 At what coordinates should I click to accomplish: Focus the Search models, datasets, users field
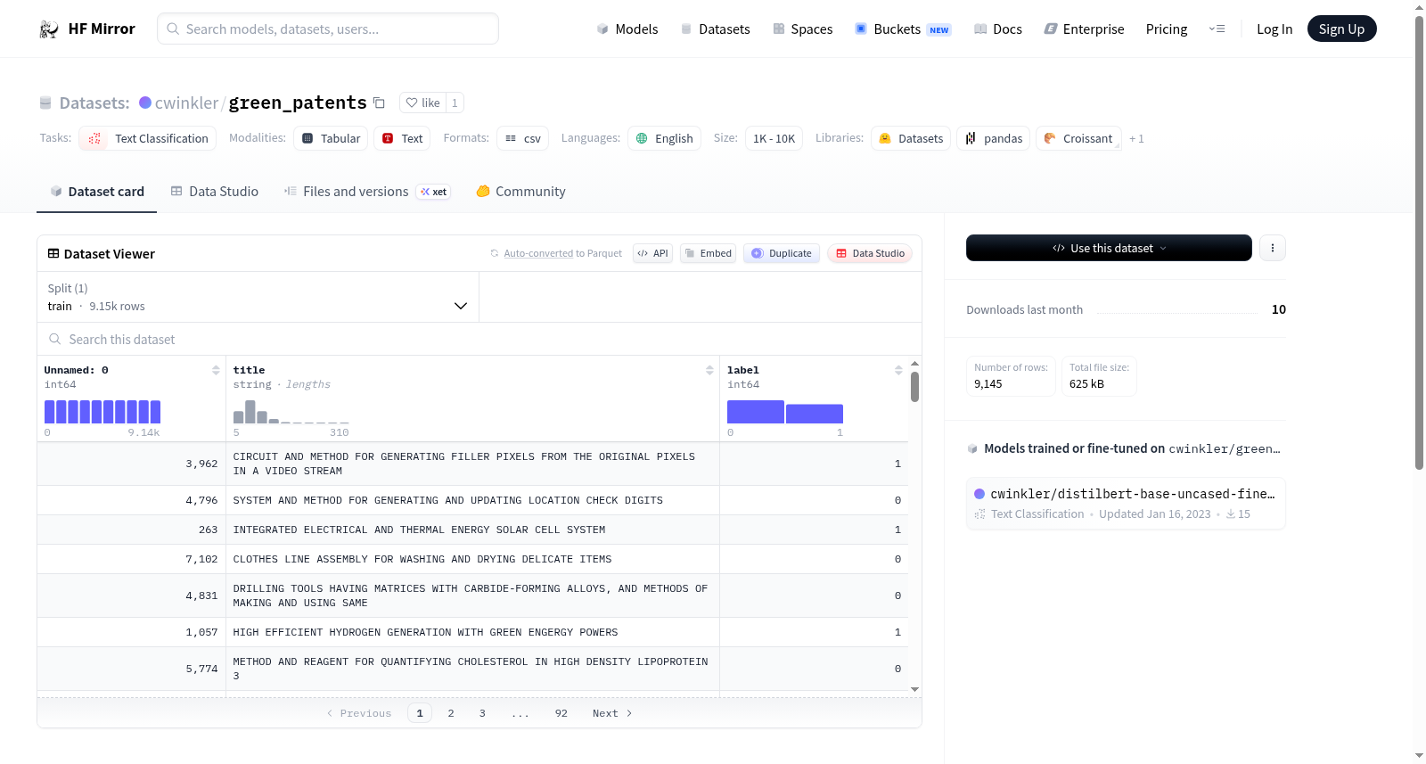coord(328,29)
